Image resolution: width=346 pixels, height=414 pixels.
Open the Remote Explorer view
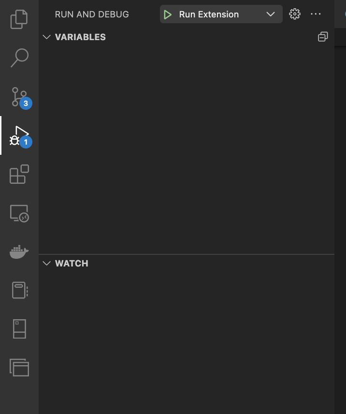tap(19, 213)
